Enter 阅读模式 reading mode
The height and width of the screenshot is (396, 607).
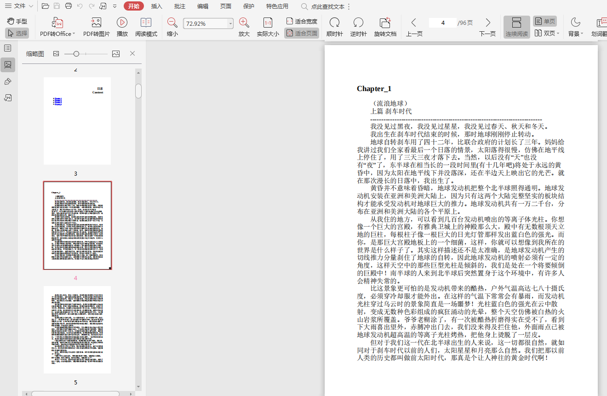(x=146, y=27)
